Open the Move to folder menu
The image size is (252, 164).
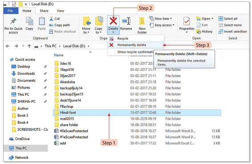pyautogui.click(x=86, y=25)
